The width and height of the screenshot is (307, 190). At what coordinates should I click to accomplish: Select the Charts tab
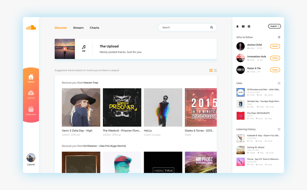click(94, 28)
